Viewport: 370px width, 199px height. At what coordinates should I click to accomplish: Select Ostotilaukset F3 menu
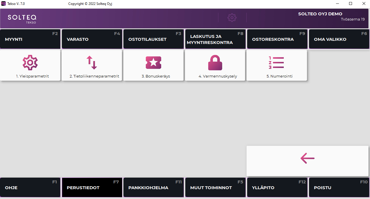click(153, 39)
